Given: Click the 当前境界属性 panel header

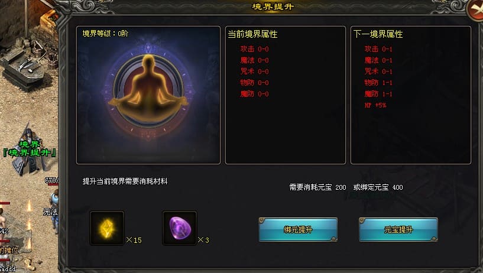Looking at the screenshot, I should click(x=252, y=34).
